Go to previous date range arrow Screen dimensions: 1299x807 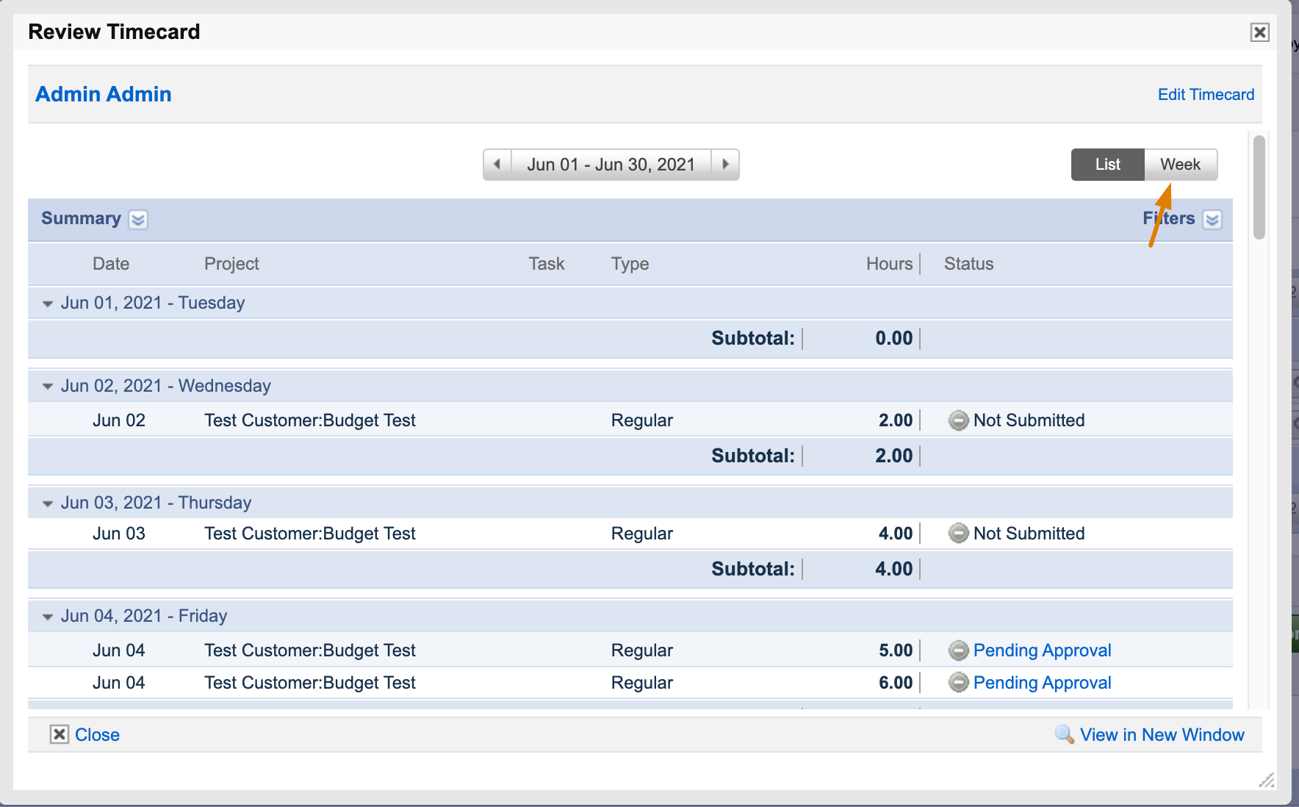[x=497, y=164]
